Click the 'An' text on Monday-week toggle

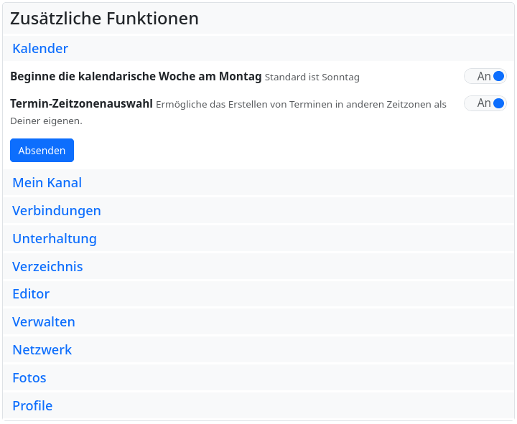(484, 76)
